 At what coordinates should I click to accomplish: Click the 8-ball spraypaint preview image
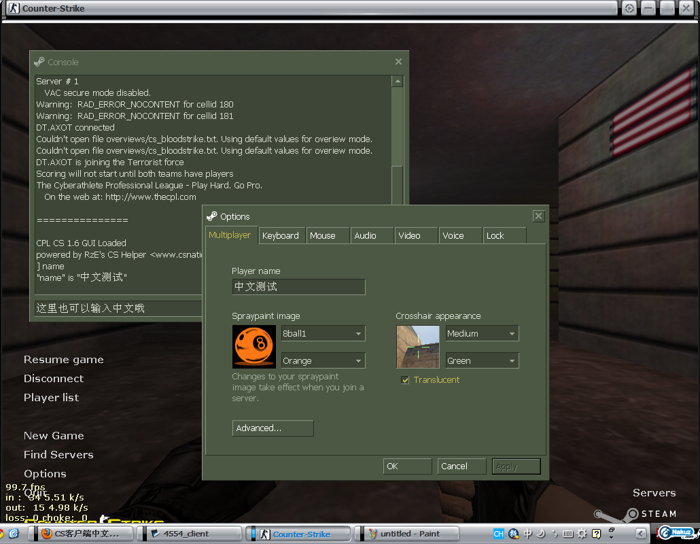tap(254, 347)
